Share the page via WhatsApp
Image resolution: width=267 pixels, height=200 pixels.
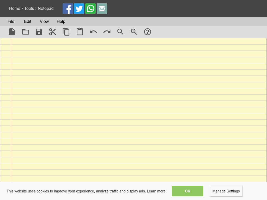click(x=90, y=9)
